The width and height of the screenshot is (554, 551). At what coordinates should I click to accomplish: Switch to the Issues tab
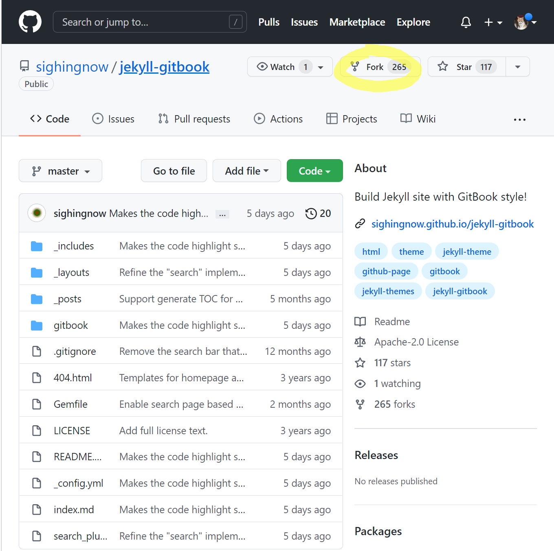point(113,119)
